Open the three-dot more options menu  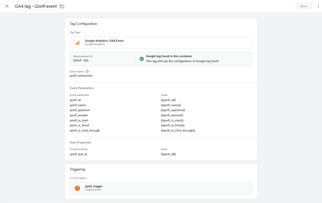point(318,6)
